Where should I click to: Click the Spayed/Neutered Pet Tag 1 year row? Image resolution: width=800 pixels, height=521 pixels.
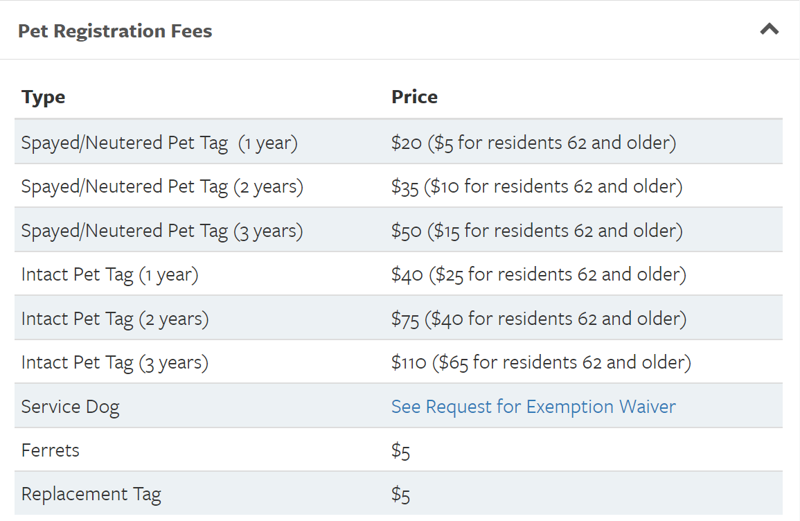pyautogui.click(x=159, y=142)
